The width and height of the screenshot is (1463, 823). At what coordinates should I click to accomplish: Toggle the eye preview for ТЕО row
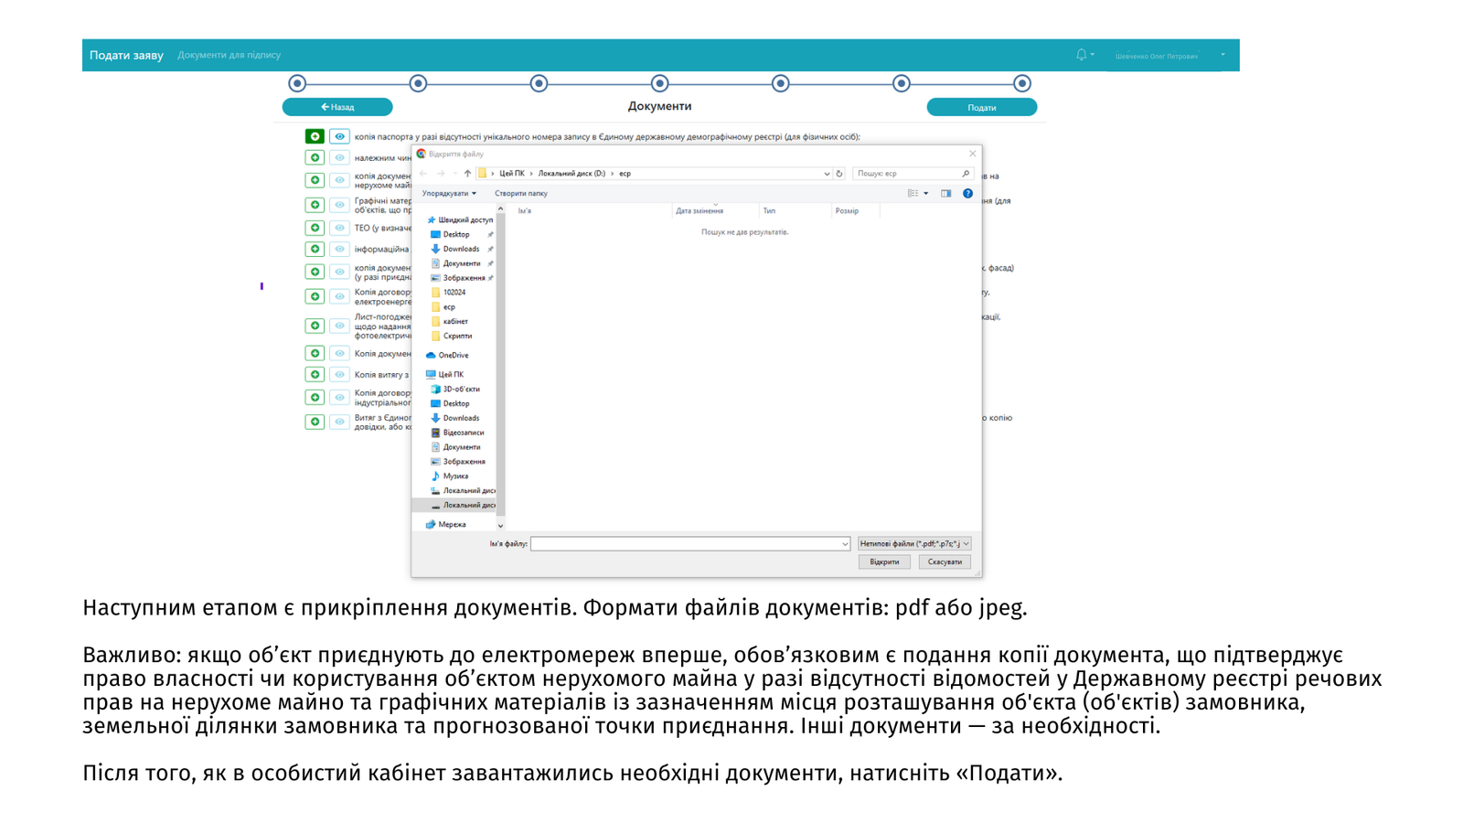[339, 228]
